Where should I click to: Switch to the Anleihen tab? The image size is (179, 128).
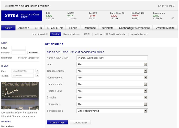(24, 28)
